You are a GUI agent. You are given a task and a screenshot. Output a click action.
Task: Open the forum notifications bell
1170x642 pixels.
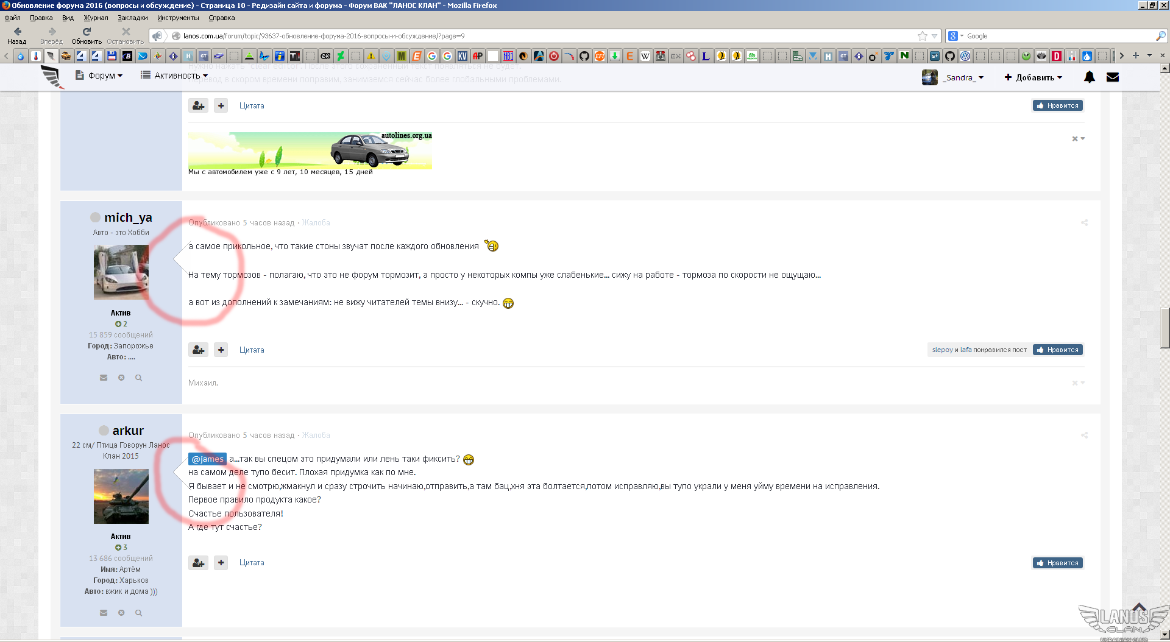click(x=1089, y=77)
